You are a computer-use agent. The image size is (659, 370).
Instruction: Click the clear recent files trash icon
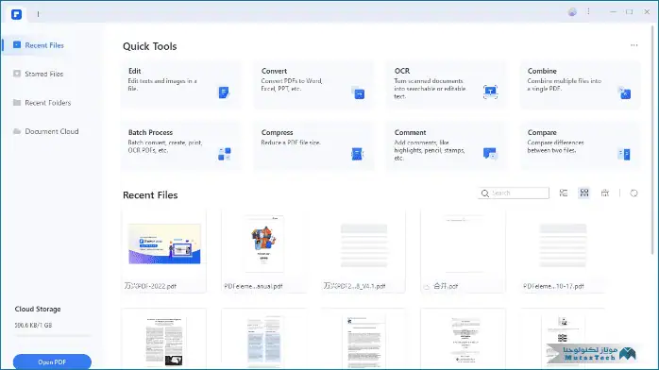pos(605,193)
